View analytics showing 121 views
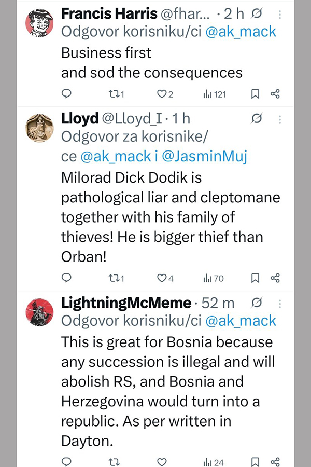 215,94
